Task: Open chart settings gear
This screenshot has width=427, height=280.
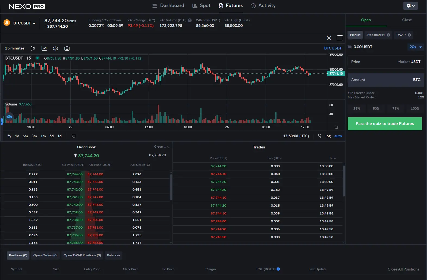Action: (x=55, y=48)
